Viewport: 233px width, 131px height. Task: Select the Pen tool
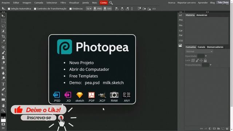[3, 89]
